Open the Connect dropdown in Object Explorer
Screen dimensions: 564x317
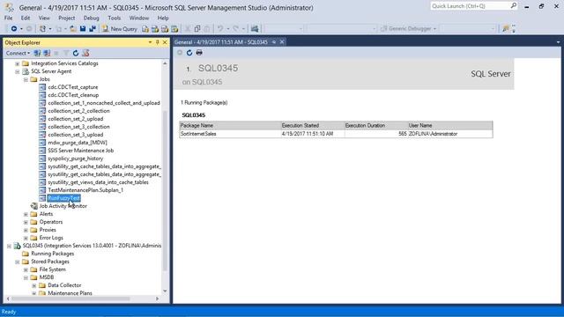click(18, 53)
